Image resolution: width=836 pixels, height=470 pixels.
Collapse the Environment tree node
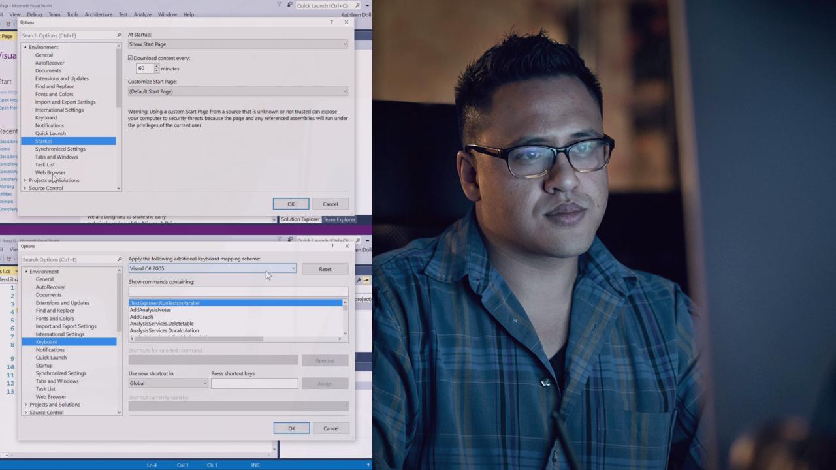25,47
